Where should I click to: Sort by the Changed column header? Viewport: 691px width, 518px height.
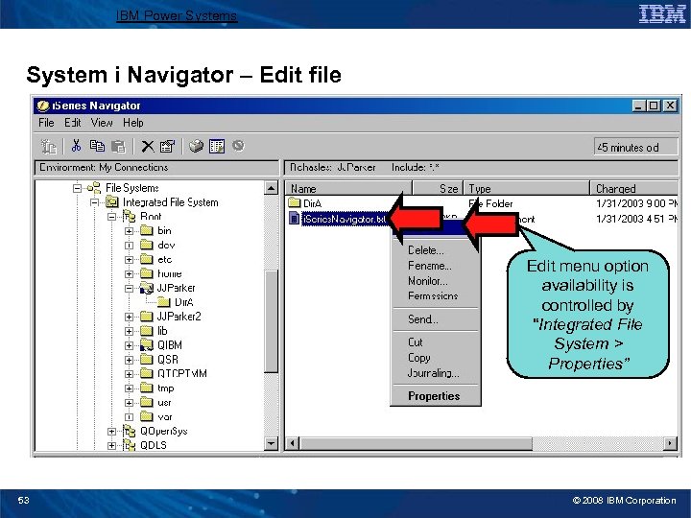634,189
